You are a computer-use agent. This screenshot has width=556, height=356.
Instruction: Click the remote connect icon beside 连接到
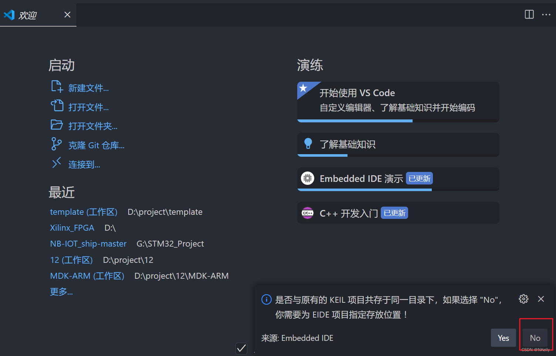point(57,163)
